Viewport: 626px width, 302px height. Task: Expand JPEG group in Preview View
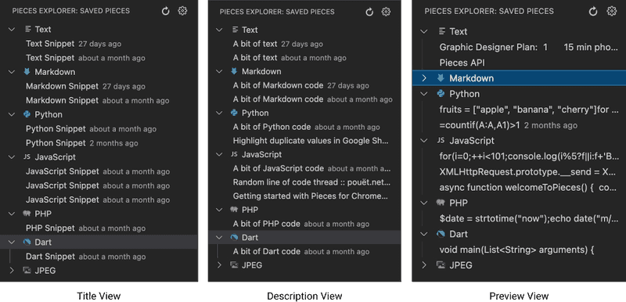[424, 265]
